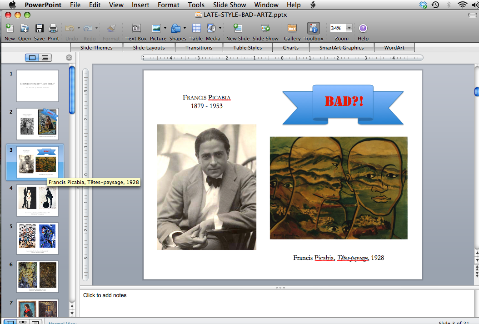This screenshot has width=479, height=324.
Task: Select slide 6 thumbnail
Action: pos(37,277)
